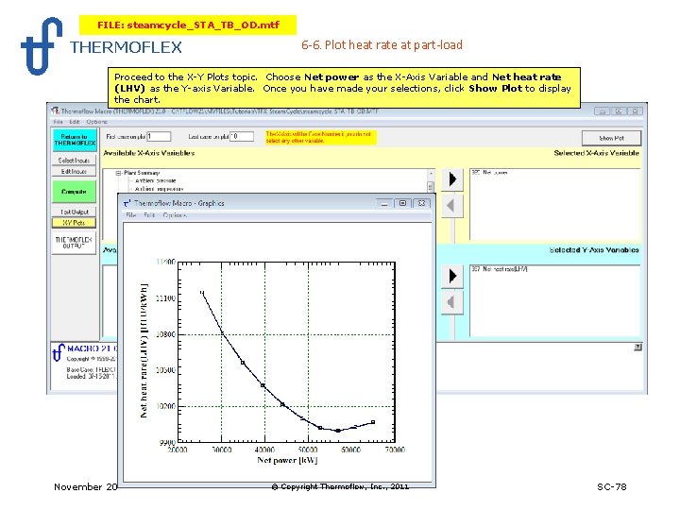Screen dimensions: 680x510
Task: Open Edit menu in main Macro window
Action: tap(75, 122)
